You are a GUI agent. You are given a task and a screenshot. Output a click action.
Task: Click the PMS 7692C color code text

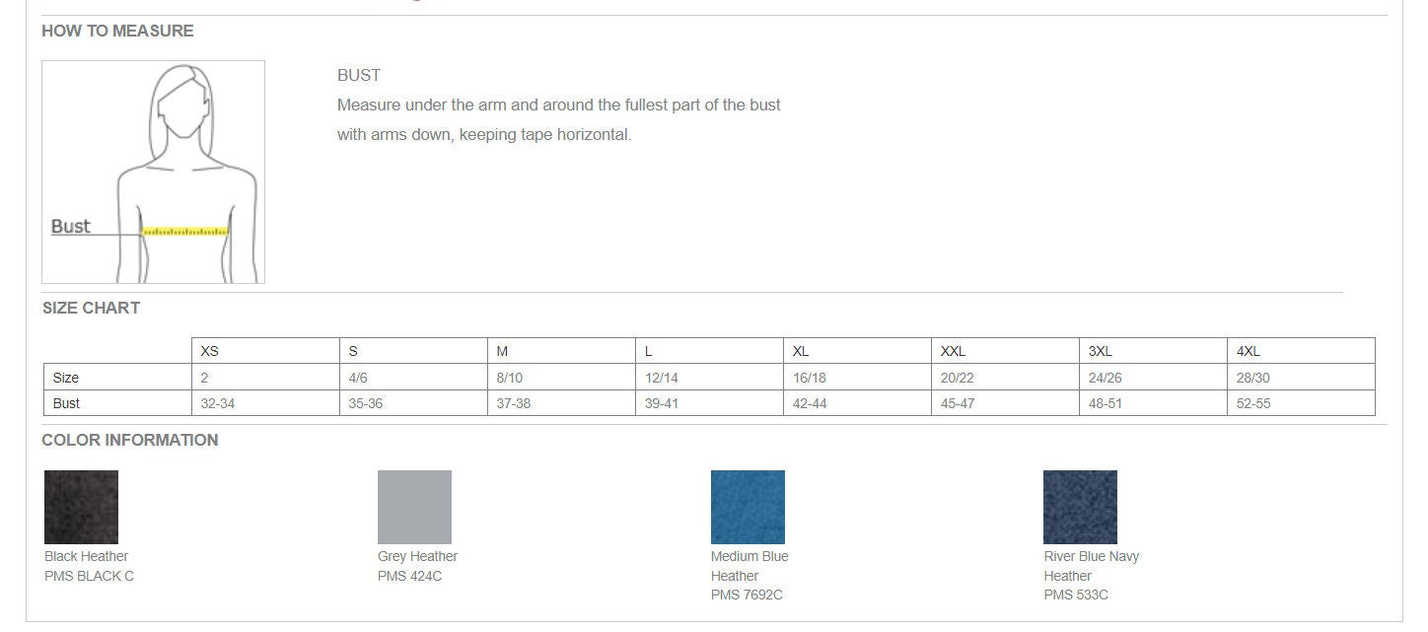click(x=747, y=595)
